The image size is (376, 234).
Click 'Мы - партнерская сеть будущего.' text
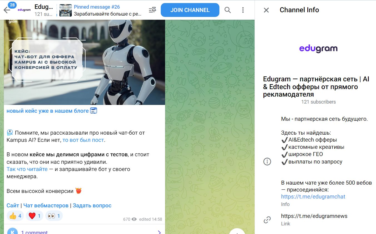tap(325, 119)
